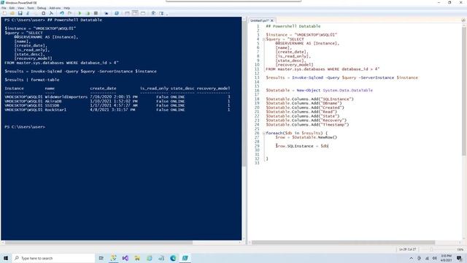Open a script with the folder icon
The height and width of the screenshot is (263, 467).
(12, 13)
